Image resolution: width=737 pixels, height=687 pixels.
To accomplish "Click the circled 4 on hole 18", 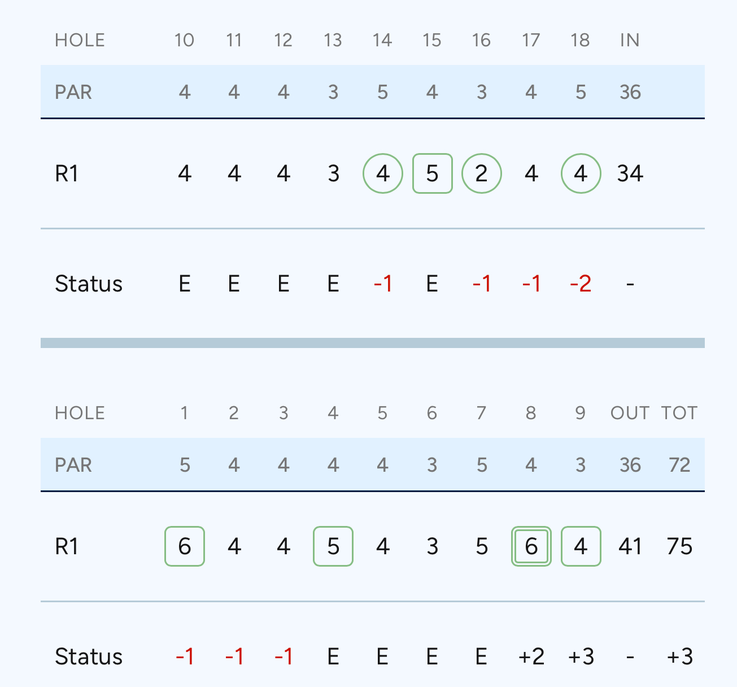I will point(581,173).
